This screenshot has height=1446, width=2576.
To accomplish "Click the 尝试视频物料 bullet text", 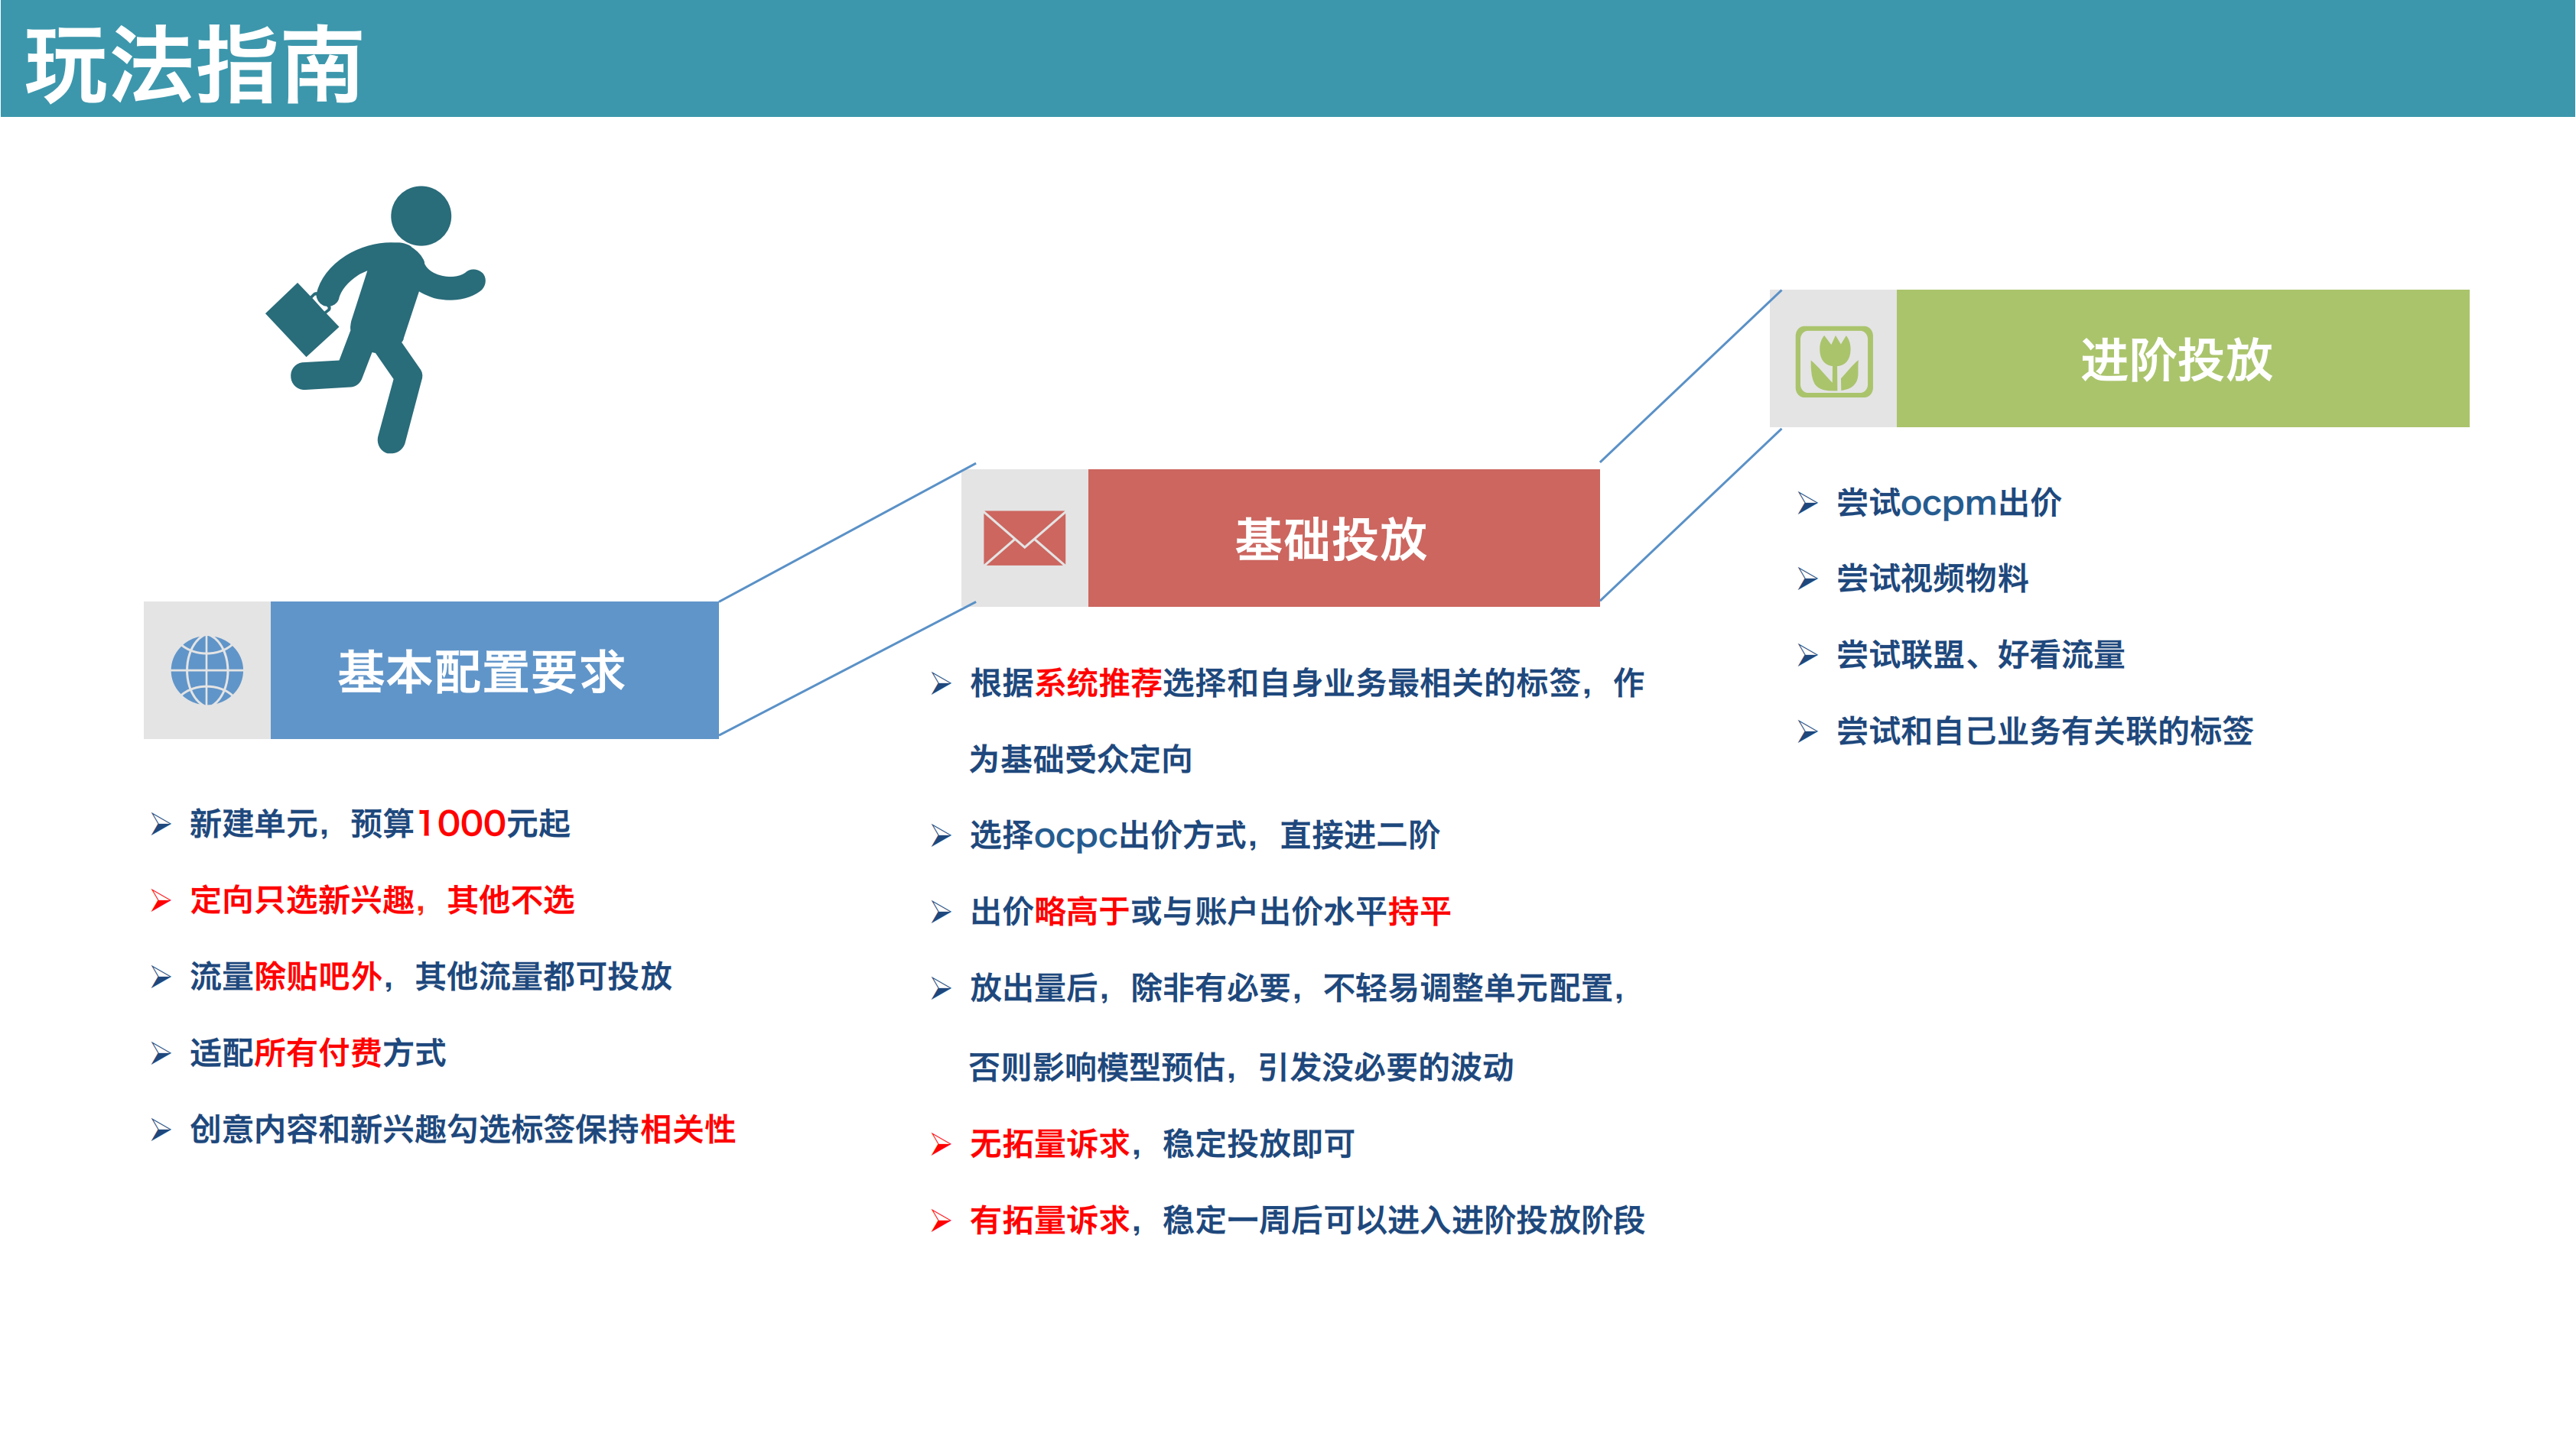I will (x=1931, y=579).
